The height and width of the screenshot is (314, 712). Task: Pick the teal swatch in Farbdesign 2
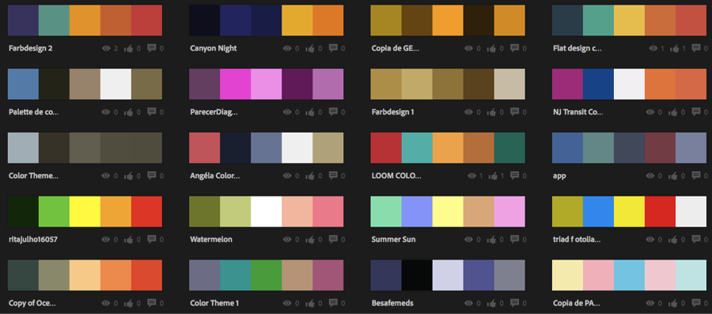pyautogui.click(x=54, y=21)
